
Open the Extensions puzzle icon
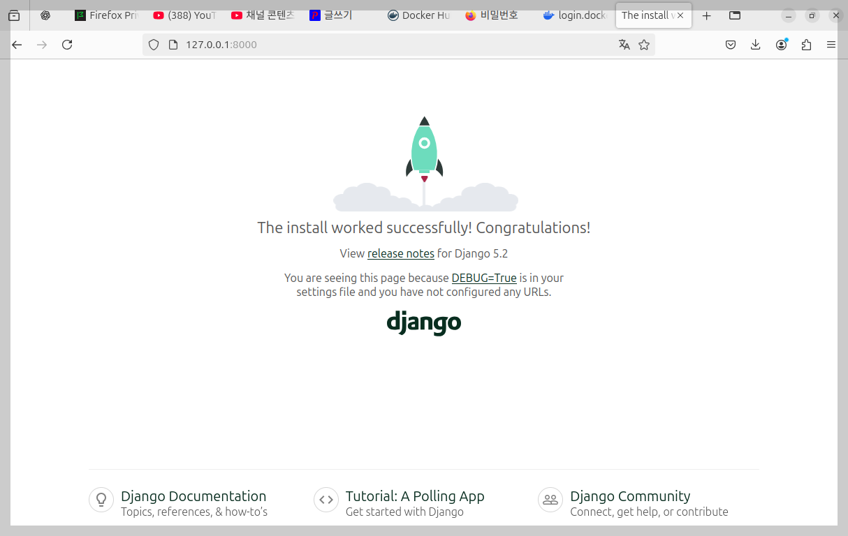(806, 45)
